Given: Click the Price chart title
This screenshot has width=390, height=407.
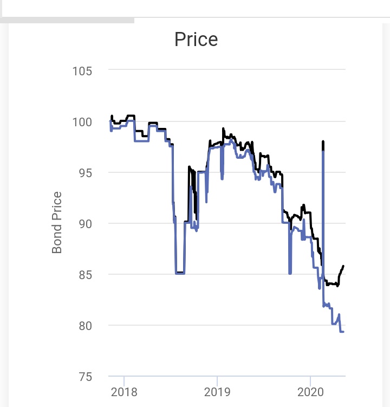Looking at the screenshot, I should [x=196, y=40].
